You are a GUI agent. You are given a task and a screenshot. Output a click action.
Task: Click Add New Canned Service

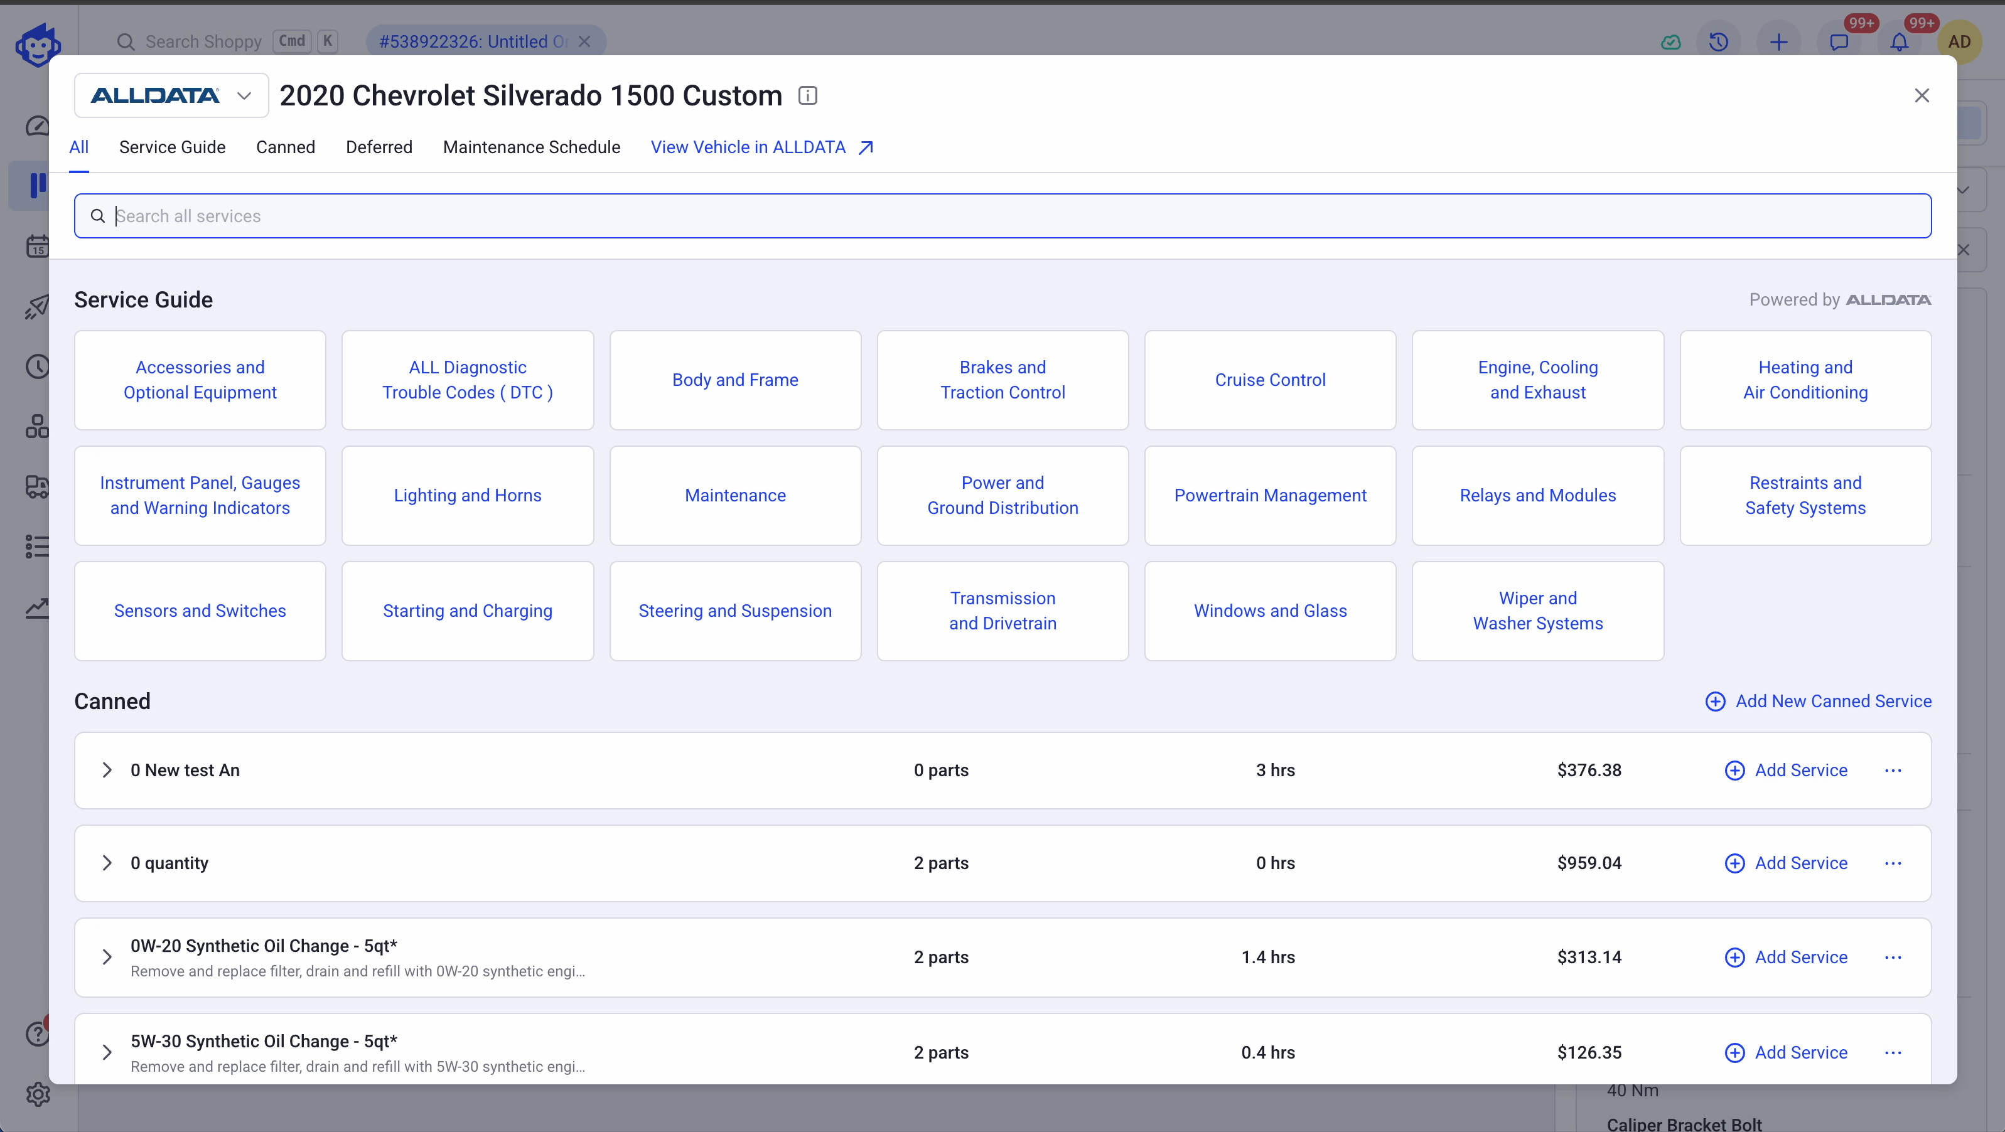1818,701
